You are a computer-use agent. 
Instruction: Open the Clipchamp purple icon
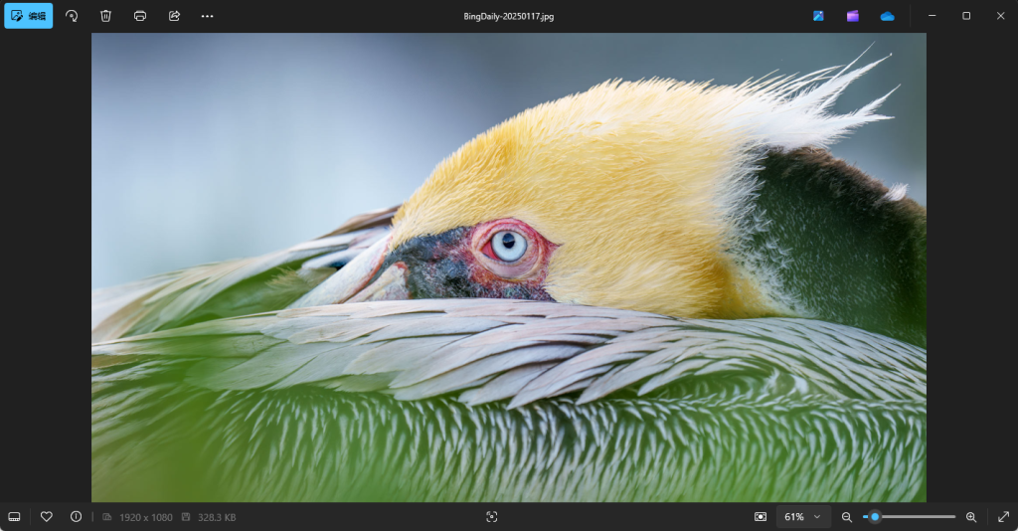point(852,16)
